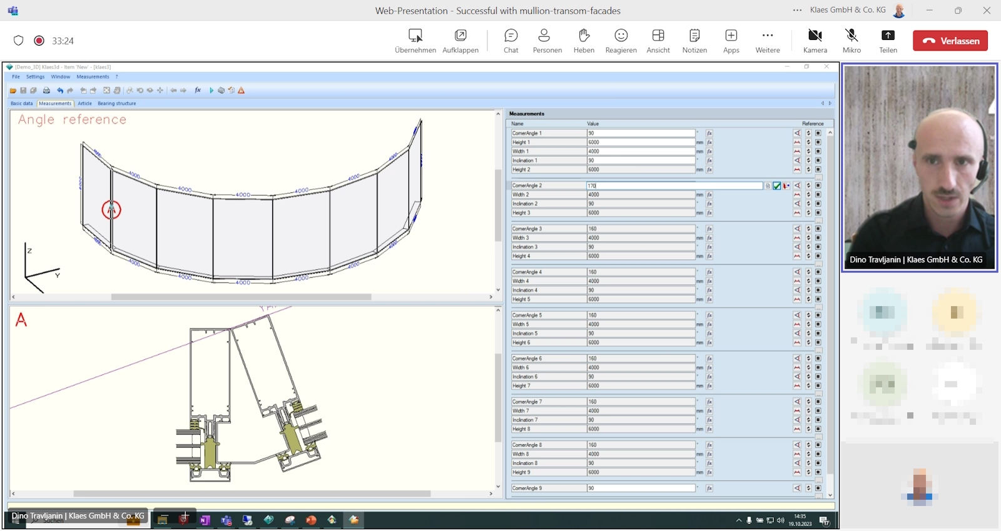Click Aufklappen to pop out the shared content
The image size is (1001, 531).
(460, 41)
